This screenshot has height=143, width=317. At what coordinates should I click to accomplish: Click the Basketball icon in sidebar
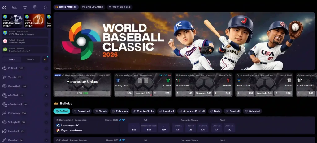point(4,86)
